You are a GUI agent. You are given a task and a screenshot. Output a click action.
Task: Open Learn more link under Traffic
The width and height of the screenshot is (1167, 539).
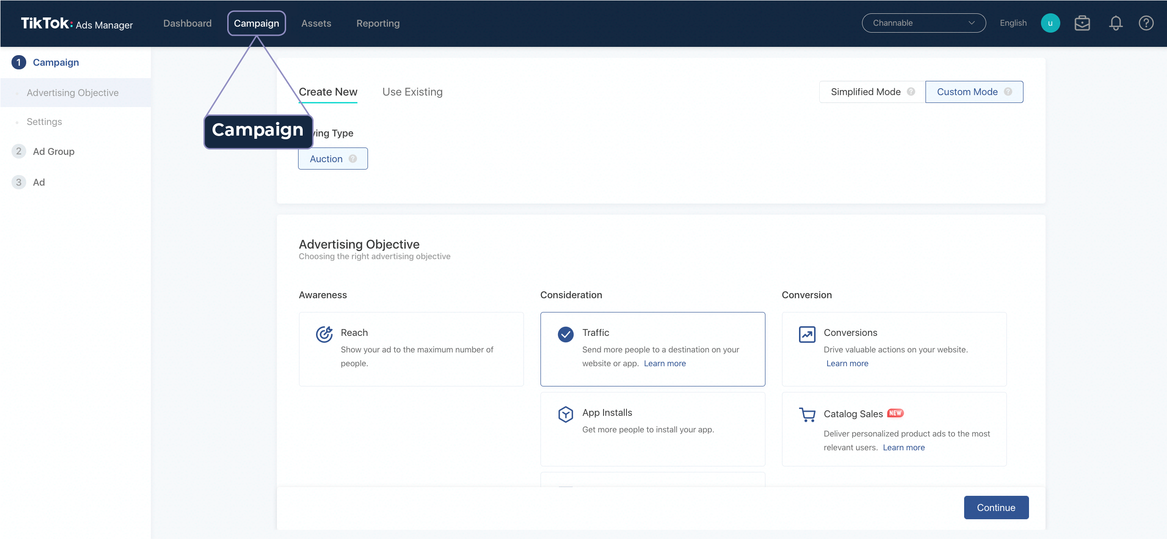(665, 363)
